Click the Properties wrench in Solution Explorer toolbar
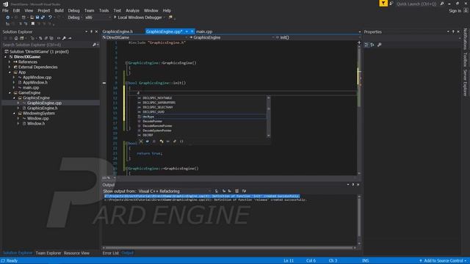Viewport: 470px width, 264px height. pos(64,38)
